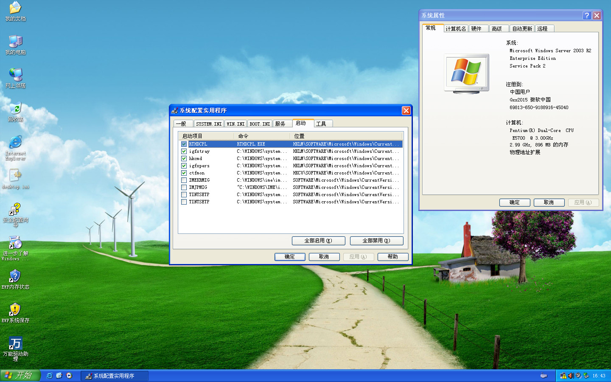Open the 我的文档 desktop icon
The width and height of the screenshot is (611, 382).
click(15, 11)
